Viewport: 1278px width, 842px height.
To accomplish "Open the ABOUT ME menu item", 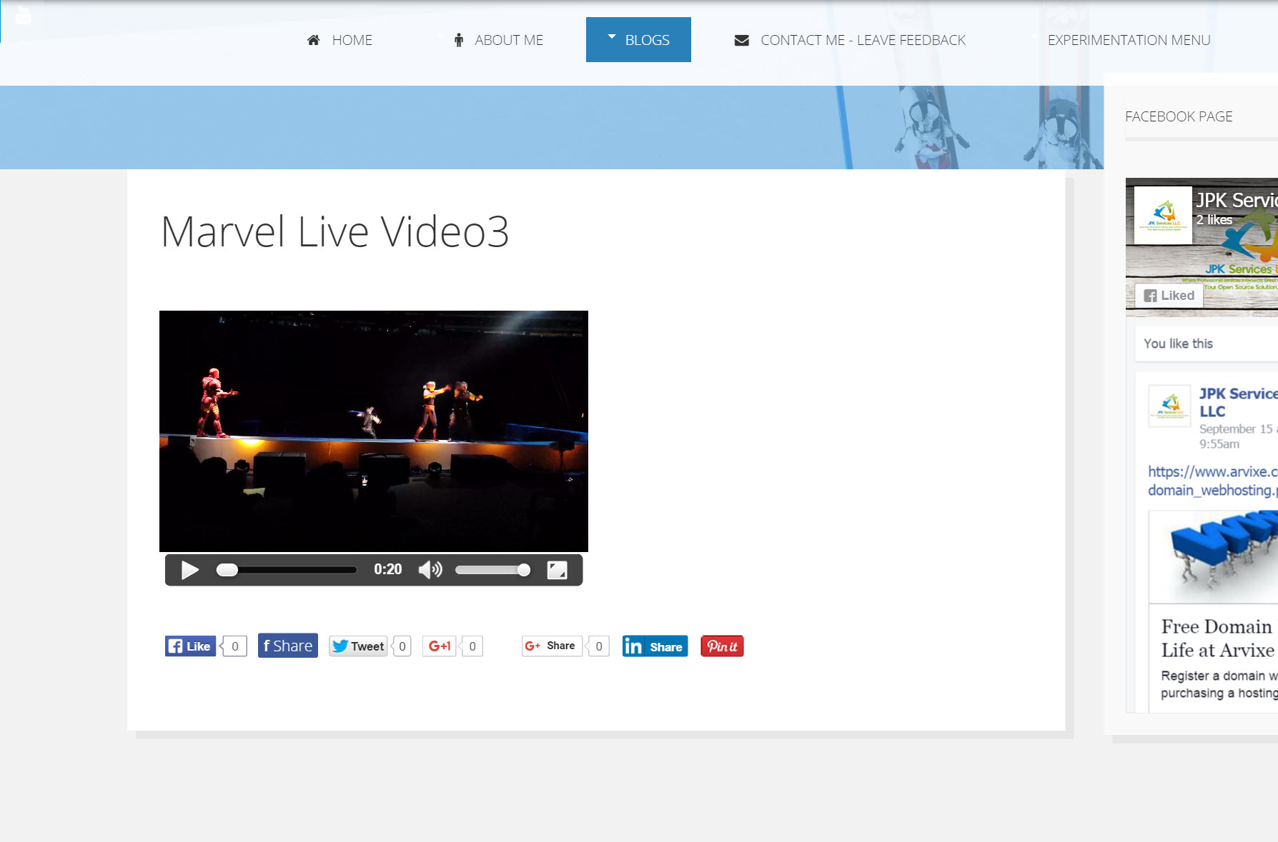I will 509,40.
